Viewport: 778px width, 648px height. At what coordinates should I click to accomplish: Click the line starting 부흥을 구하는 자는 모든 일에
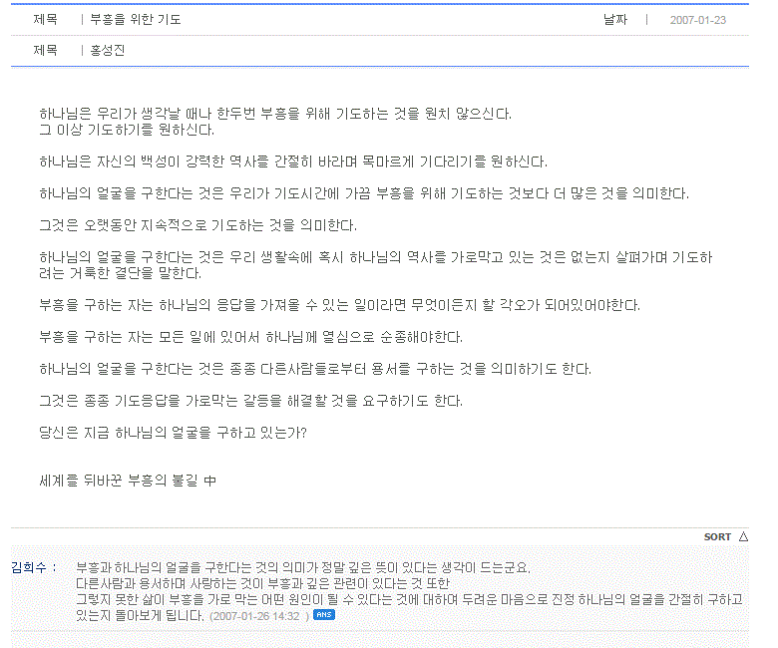click(x=250, y=337)
